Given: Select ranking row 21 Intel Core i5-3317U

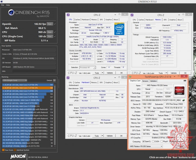Looking at the screenshot, I should click(28, 146).
